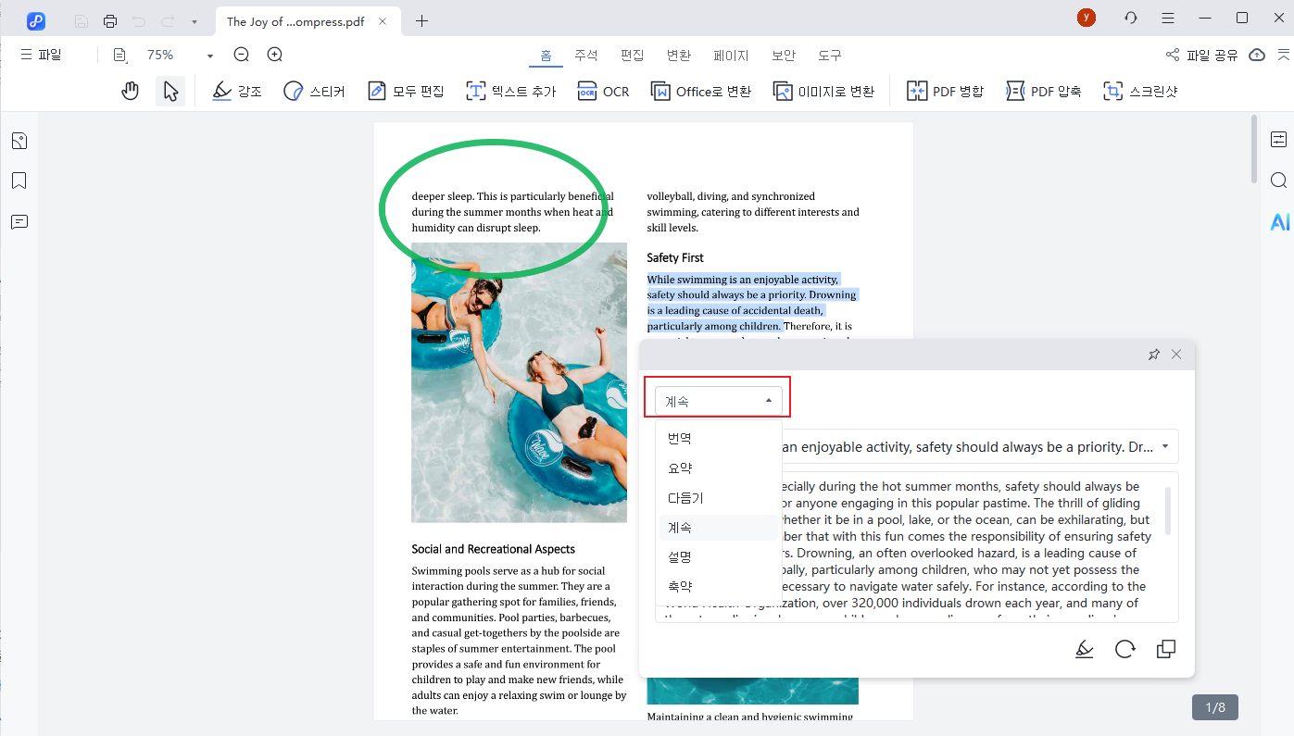Click the regenerate refresh icon in popup

coord(1125,649)
